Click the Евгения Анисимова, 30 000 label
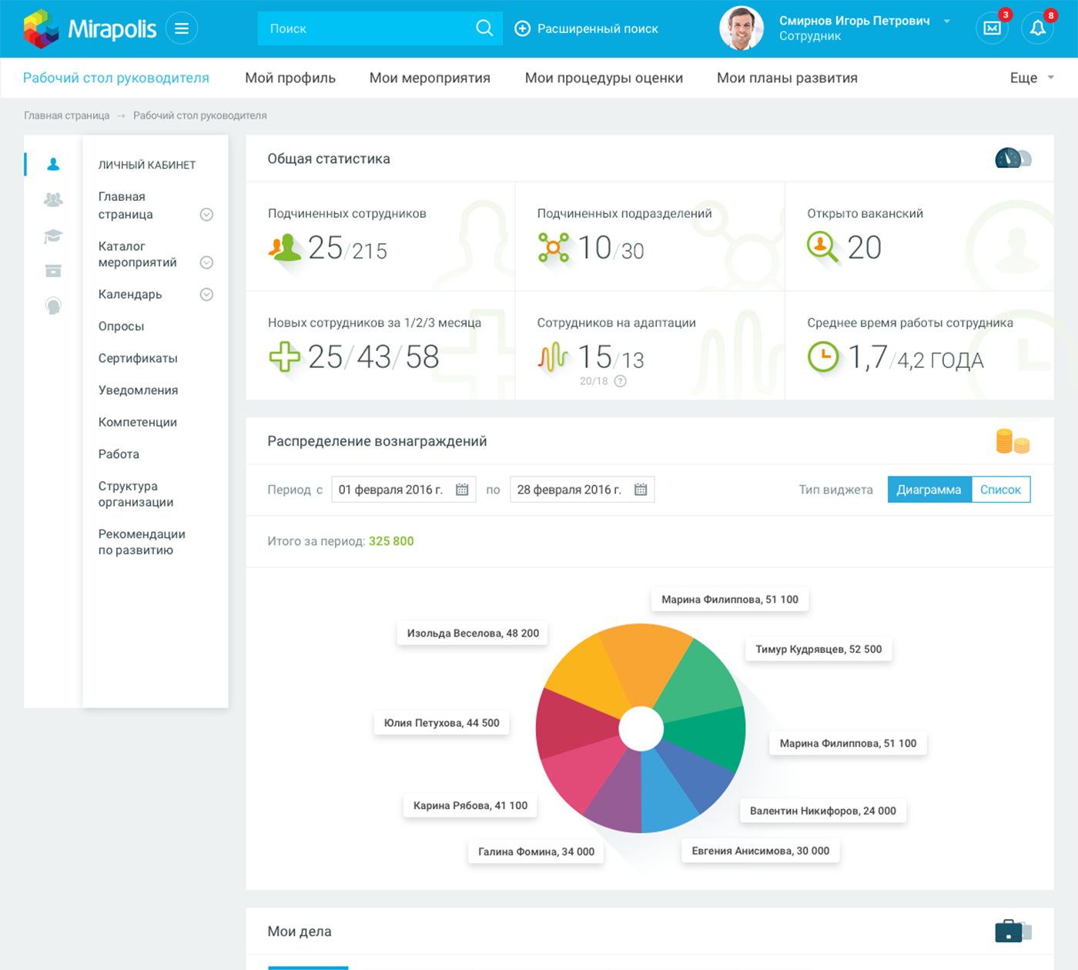The height and width of the screenshot is (970, 1078). (x=761, y=851)
